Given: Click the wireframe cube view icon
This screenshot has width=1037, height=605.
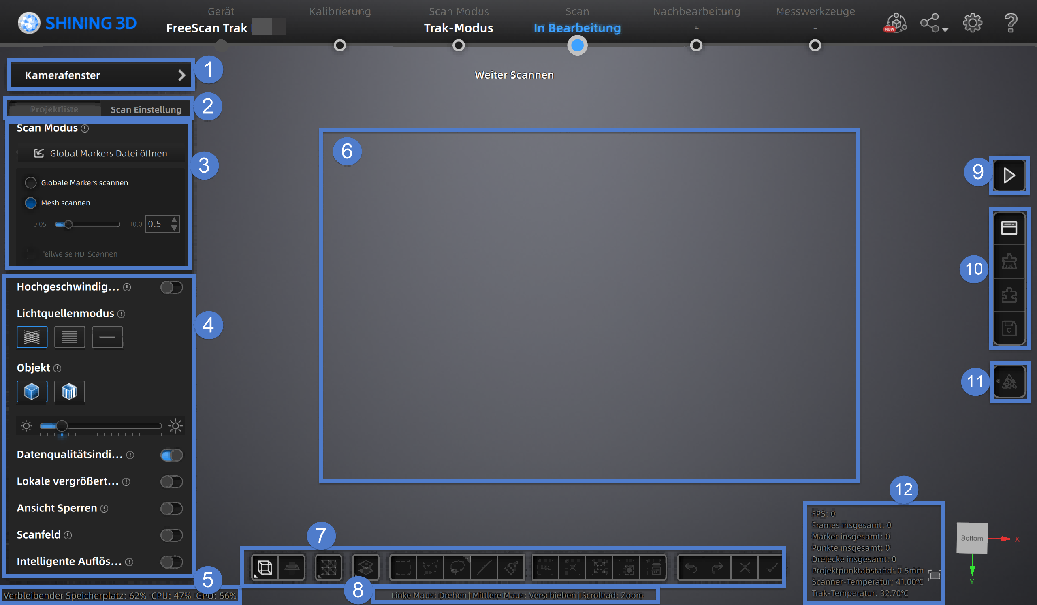Looking at the screenshot, I should pos(265,568).
